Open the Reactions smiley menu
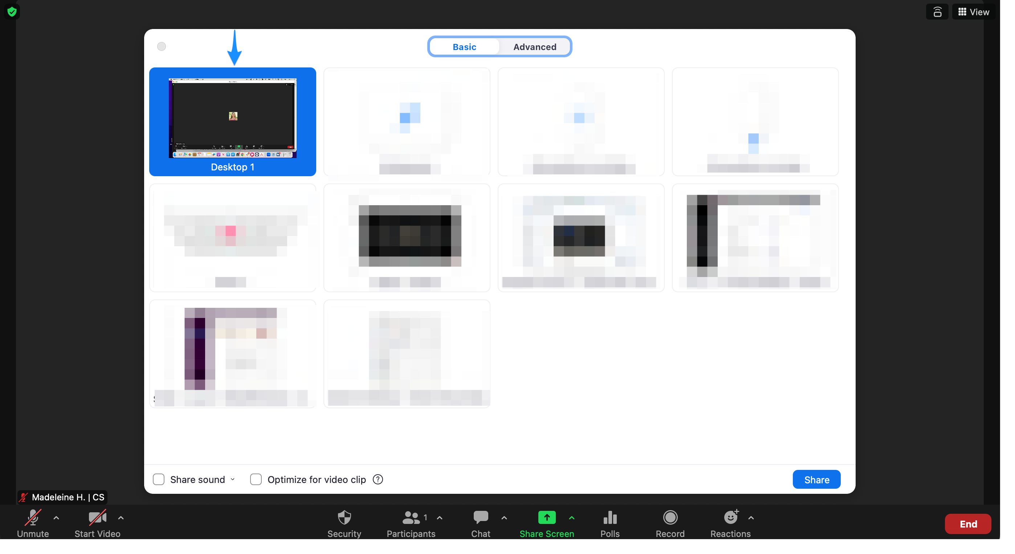The height and width of the screenshot is (554, 1015). coord(730,517)
